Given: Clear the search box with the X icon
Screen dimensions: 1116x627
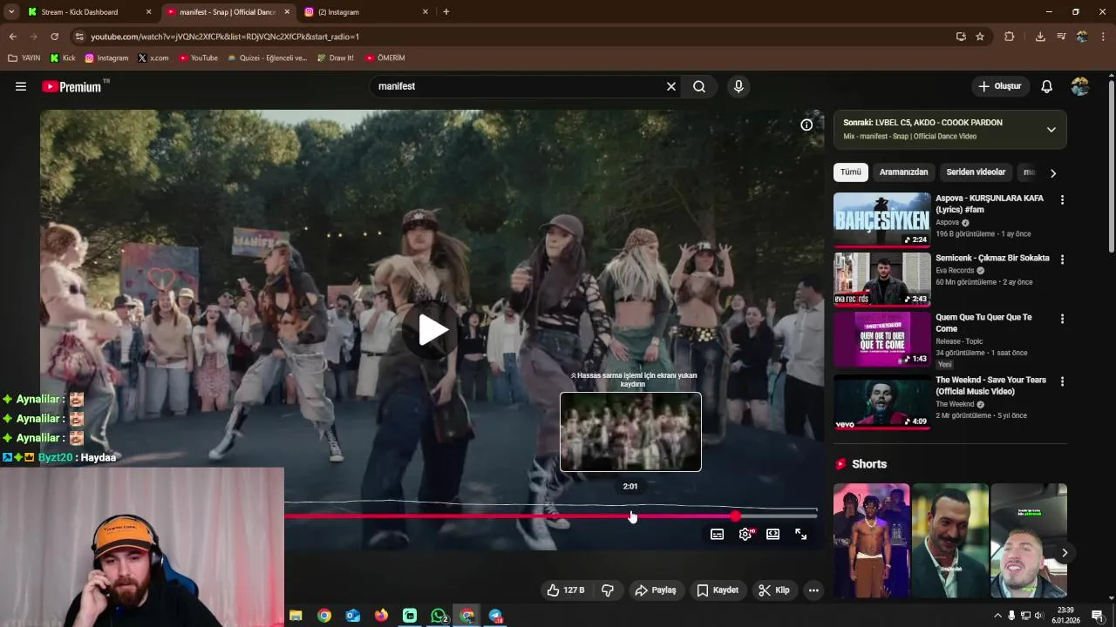Looking at the screenshot, I should click(671, 86).
